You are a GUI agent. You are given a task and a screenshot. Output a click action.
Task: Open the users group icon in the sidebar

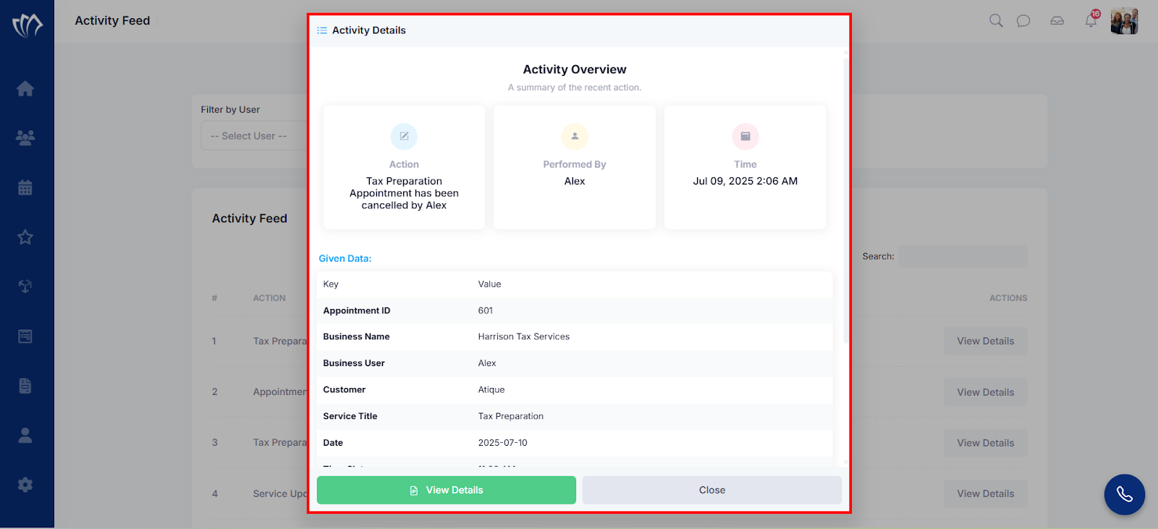tap(25, 137)
